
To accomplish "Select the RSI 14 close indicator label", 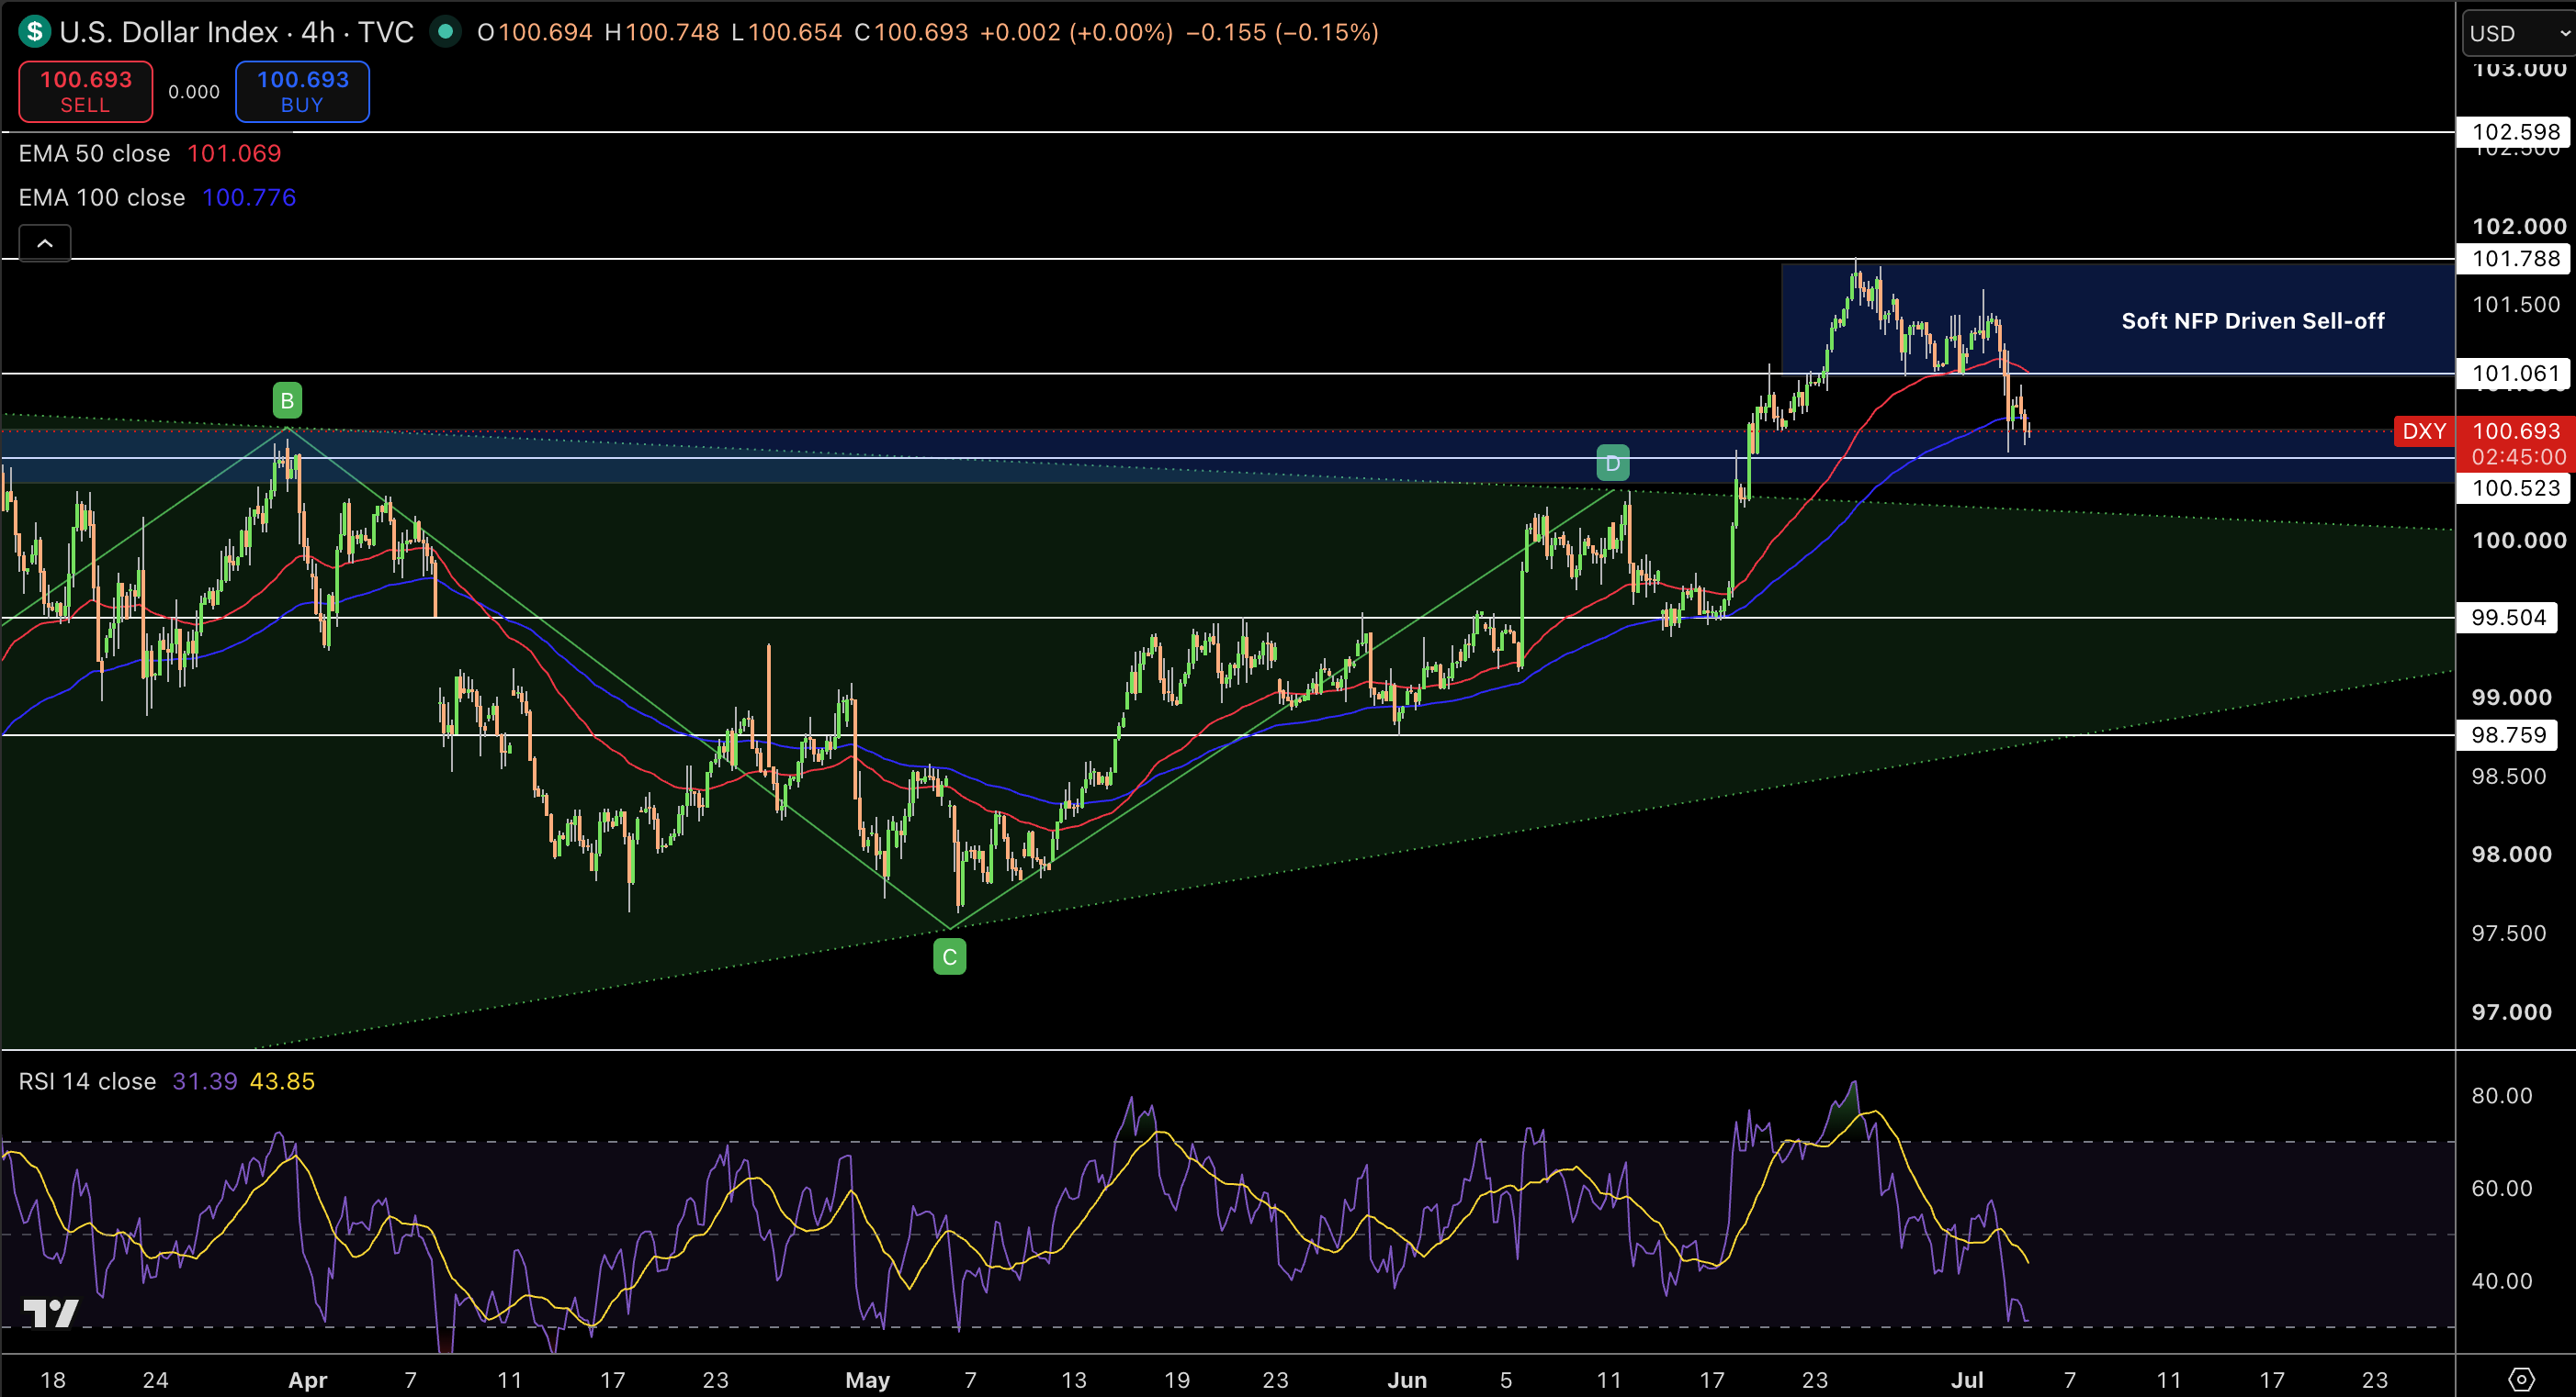I will tap(87, 1081).
